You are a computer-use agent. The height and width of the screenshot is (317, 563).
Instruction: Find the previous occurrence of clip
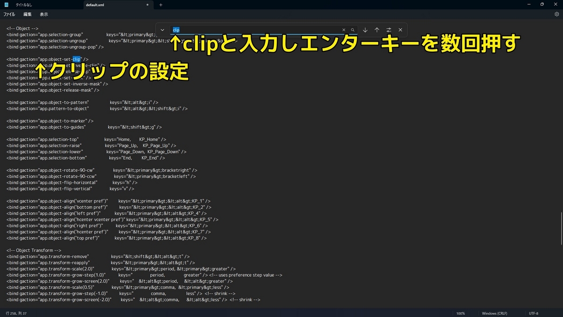377,30
